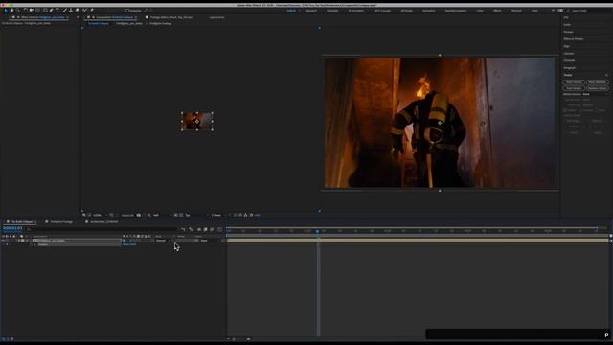Click the Track Motion button
Image resolution: width=613 pixels, height=345 pixels.
[574, 88]
